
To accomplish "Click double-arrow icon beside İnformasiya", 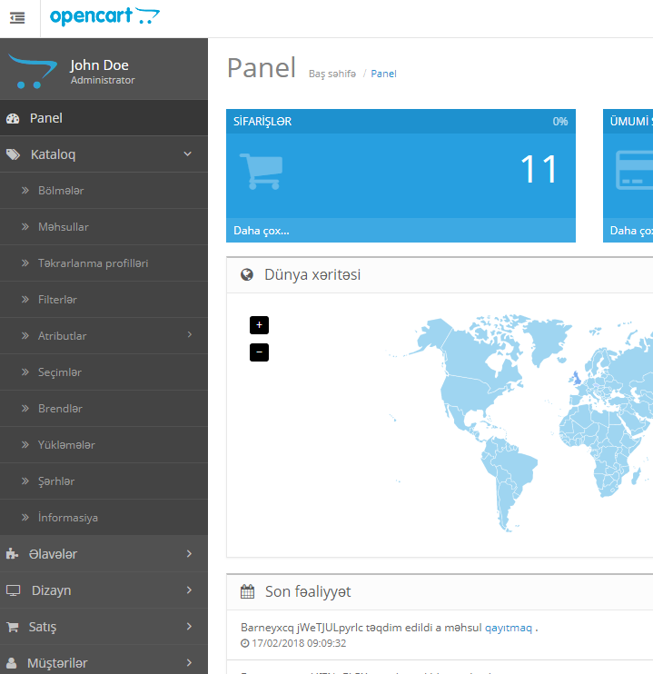I will click(x=25, y=517).
